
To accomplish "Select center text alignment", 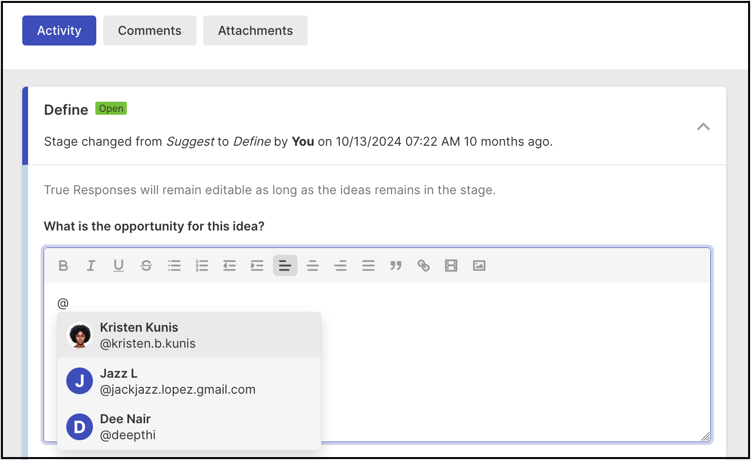I will pyautogui.click(x=313, y=265).
